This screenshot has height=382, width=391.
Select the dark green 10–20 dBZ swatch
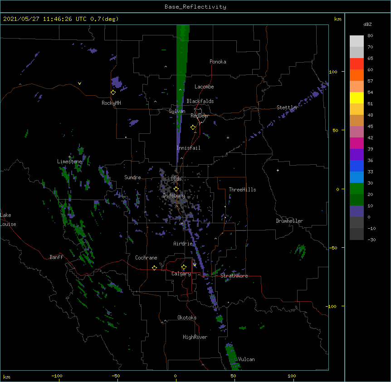357,200
